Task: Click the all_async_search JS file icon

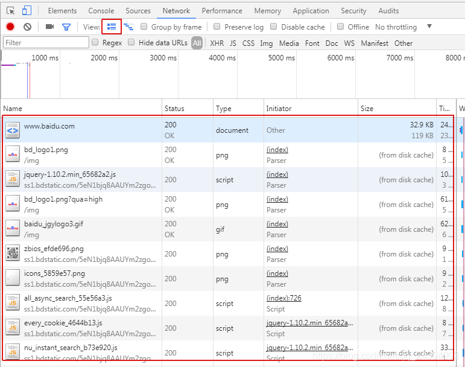Action: coord(13,303)
